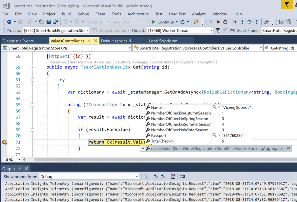Switch to the Diagnostic Events tab
The width and height of the screenshot is (297, 202).
point(18,41)
